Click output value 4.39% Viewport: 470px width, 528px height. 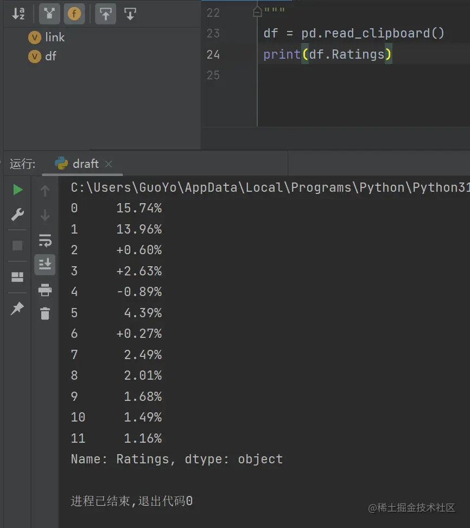(x=143, y=313)
